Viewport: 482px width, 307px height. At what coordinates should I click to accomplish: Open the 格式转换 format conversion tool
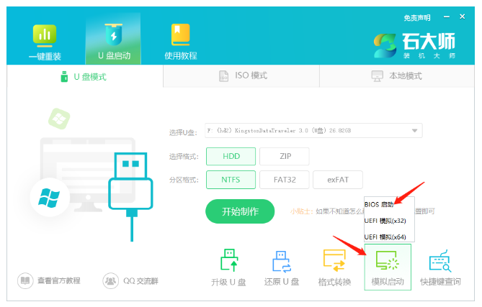point(334,266)
